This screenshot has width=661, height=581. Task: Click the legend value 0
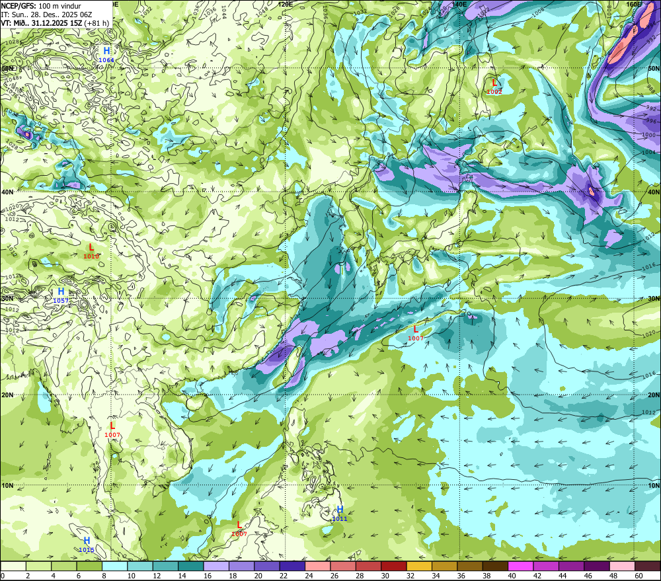pos(3,576)
